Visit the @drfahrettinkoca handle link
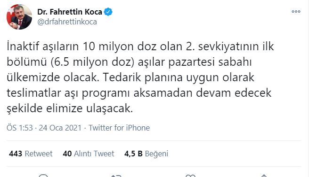Image resolution: width=309 pixels, height=177 pixels. [x=67, y=22]
